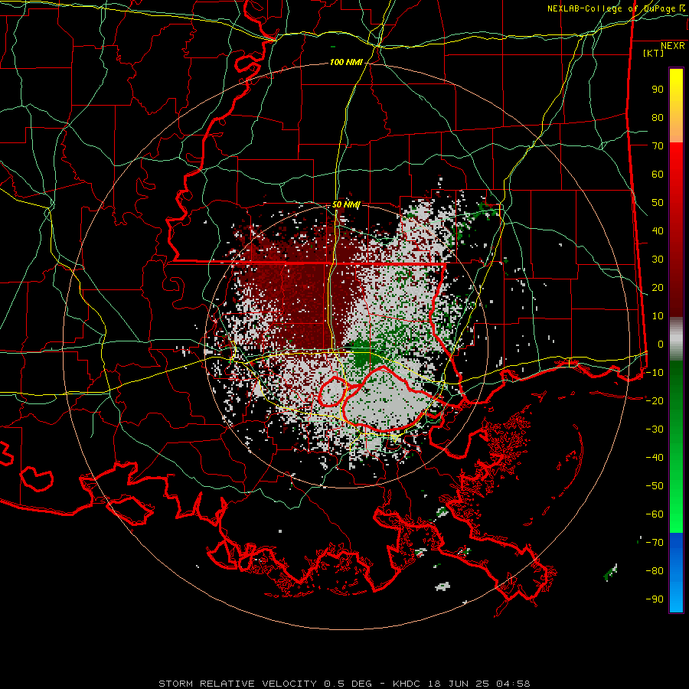The height and width of the screenshot is (689, 689).
Task: Click the -20 value on the velocity scale
Action: point(655,401)
